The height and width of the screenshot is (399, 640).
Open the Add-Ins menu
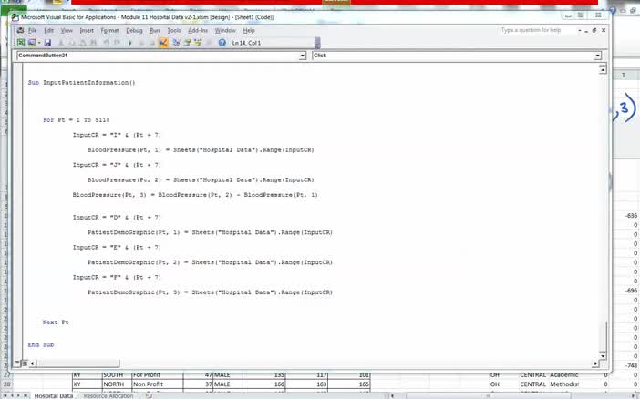tap(198, 31)
